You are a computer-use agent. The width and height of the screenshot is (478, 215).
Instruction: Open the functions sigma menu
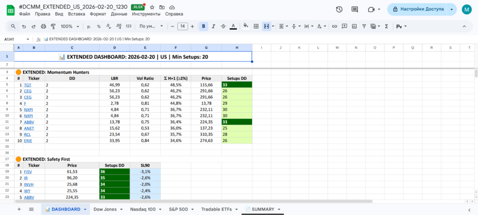(387, 27)
